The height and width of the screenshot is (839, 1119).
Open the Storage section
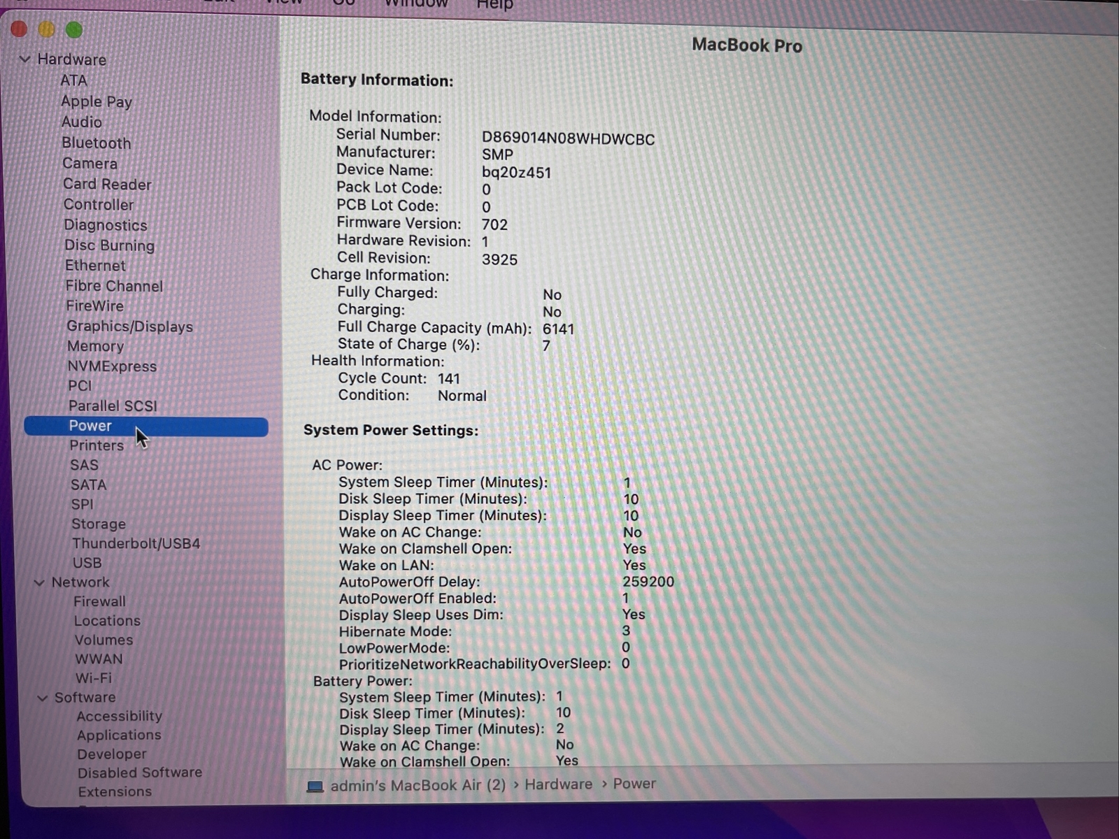[x=99, y=524]
